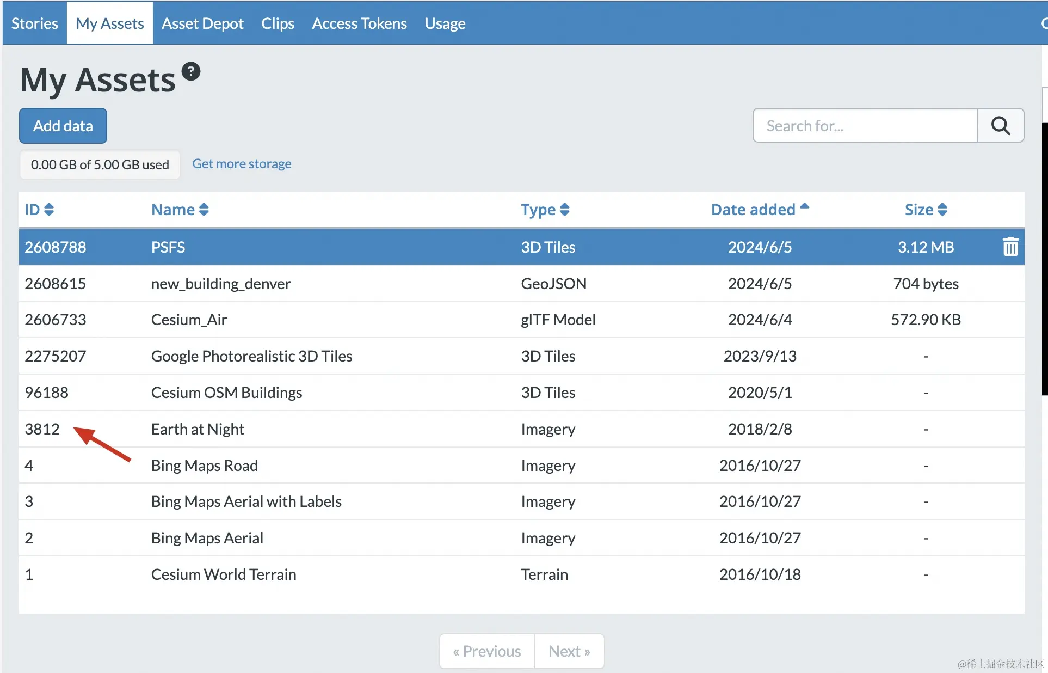Toggle Date added sort arrow
1048x673 pixels.
coord(804,207)
